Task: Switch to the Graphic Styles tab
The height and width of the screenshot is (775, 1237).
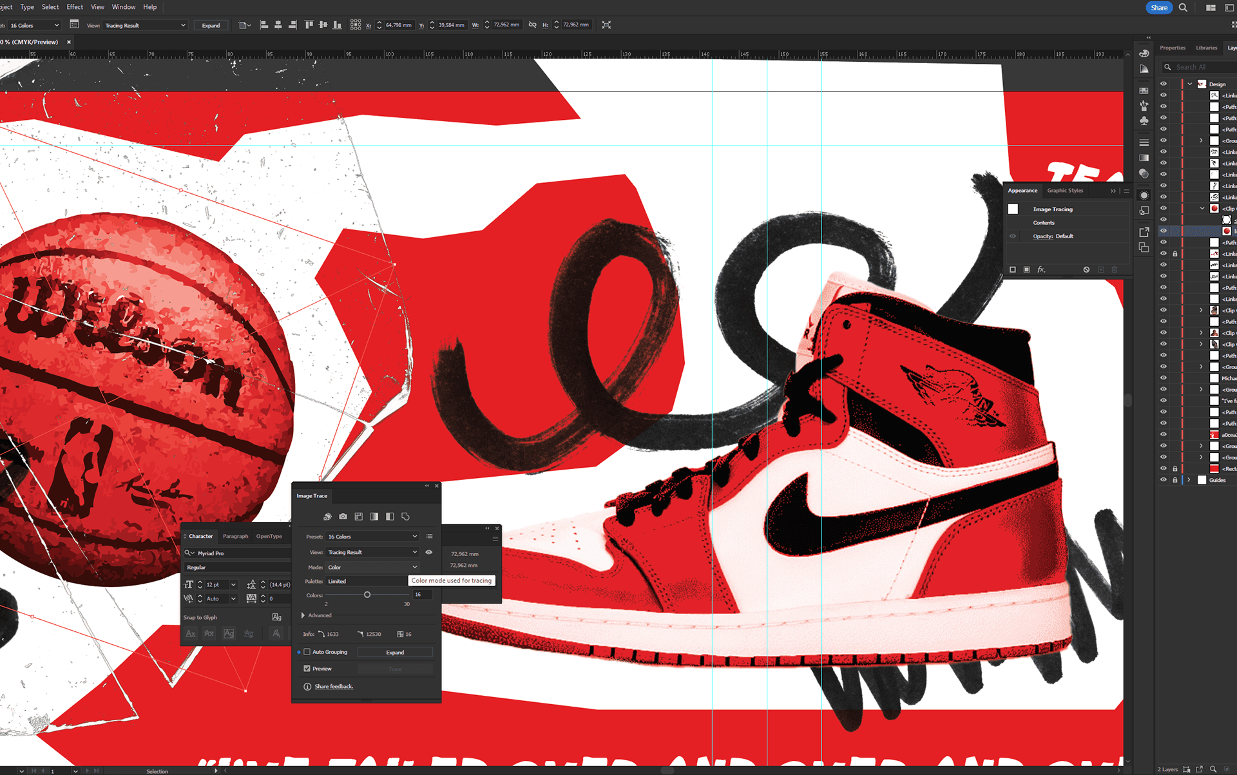Action: tap(1065, 191)
